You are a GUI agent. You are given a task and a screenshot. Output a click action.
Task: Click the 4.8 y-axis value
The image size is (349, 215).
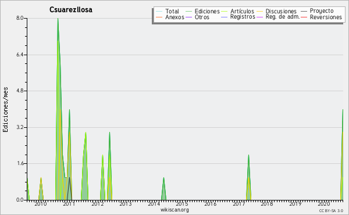coord(20,91)
